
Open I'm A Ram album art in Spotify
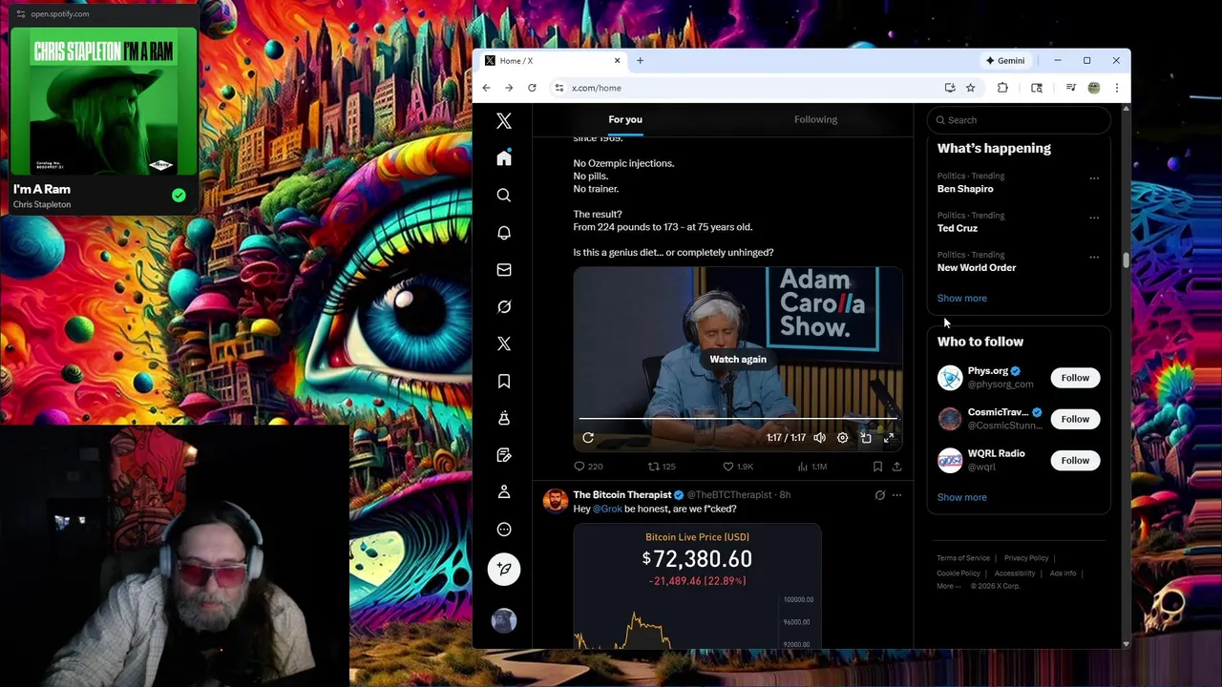104,101
